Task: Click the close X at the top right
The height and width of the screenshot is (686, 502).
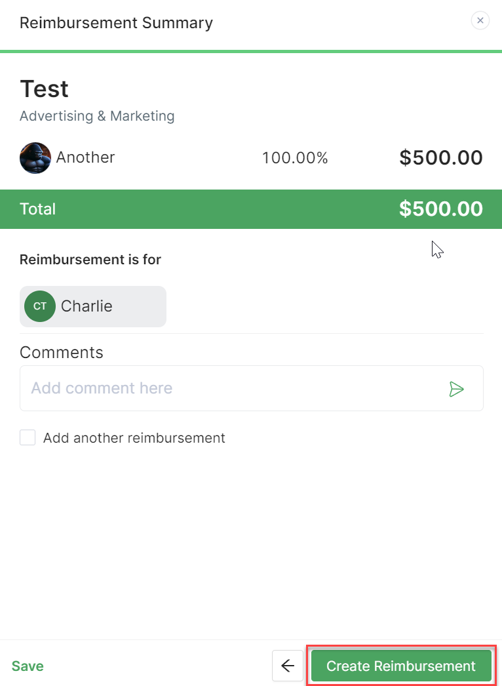Action: (x=480, y=20)
